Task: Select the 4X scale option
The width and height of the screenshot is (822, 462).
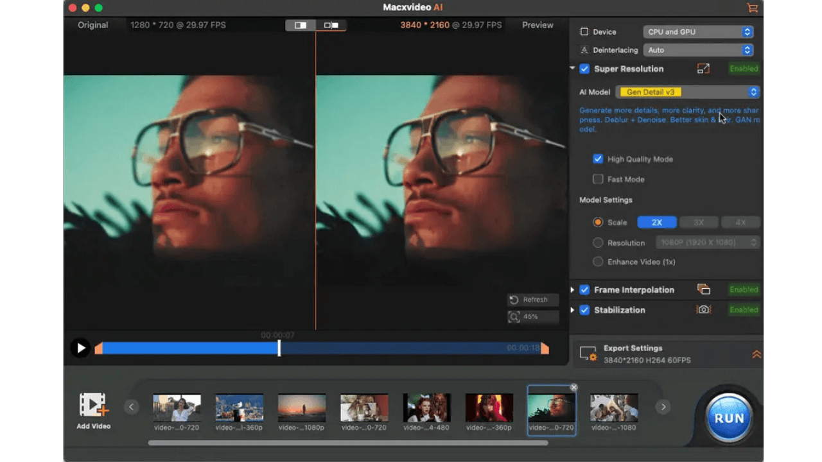Action: tap(740, 222)
